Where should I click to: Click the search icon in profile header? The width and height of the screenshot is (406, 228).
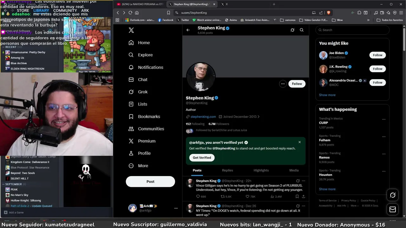(302, 30)
